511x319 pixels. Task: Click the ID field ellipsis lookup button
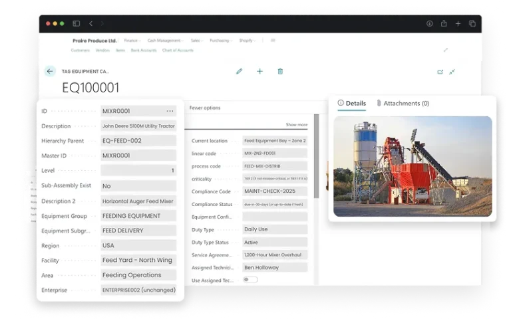pos(170,111)
